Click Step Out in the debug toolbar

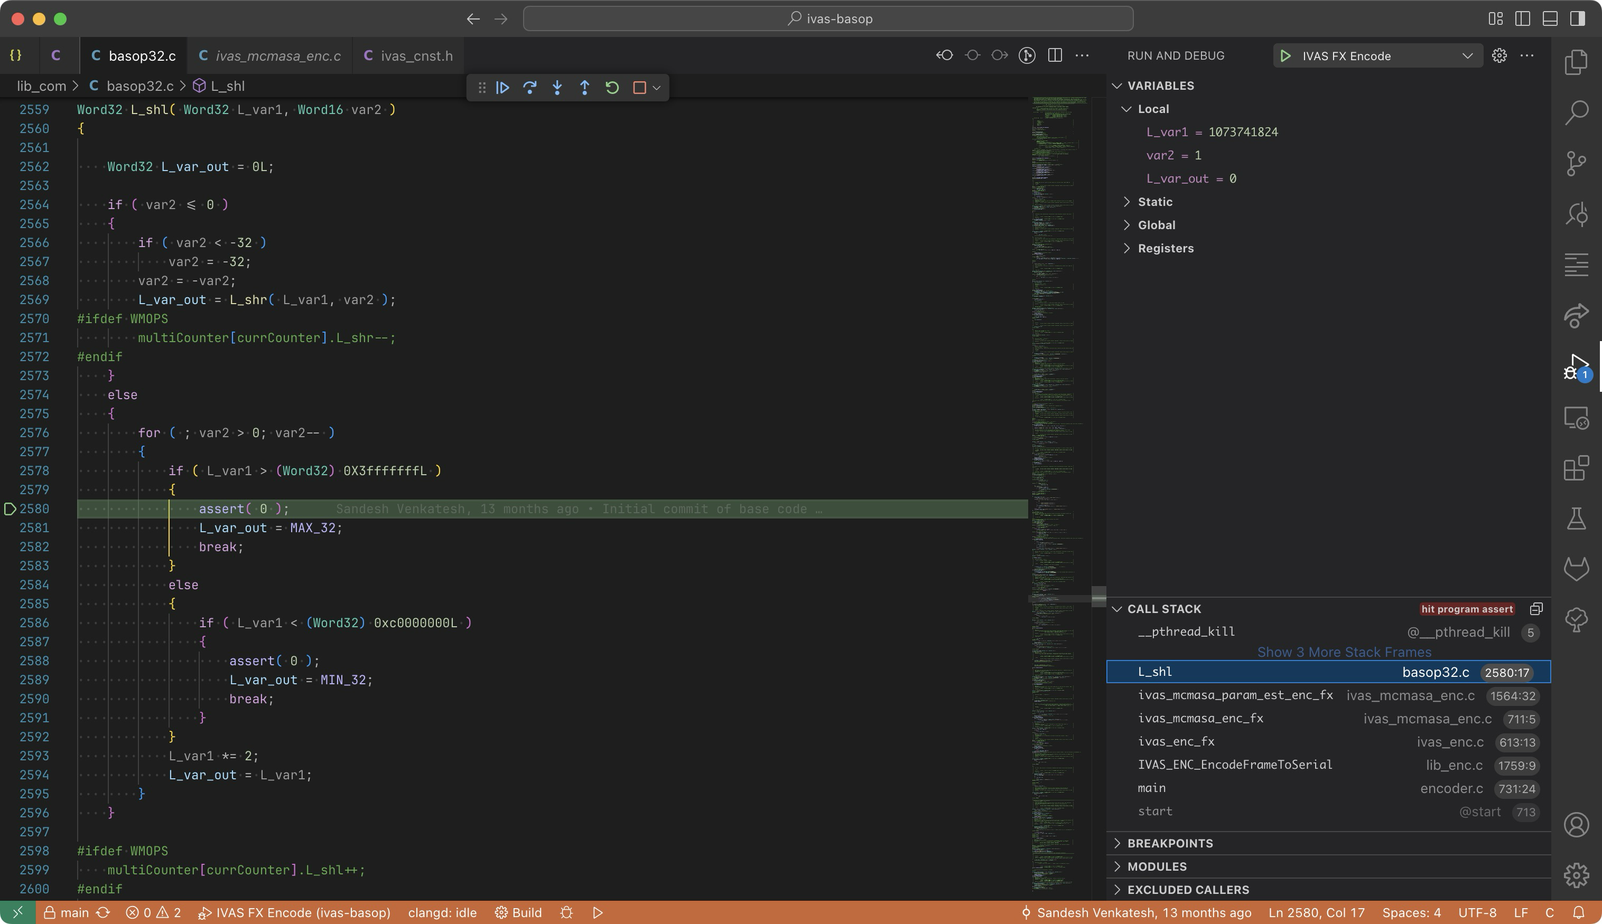coord(584,88)
